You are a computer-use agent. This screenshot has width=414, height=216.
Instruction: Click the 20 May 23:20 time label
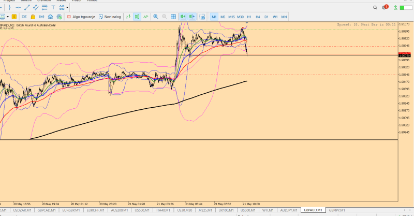coord(108,204)
